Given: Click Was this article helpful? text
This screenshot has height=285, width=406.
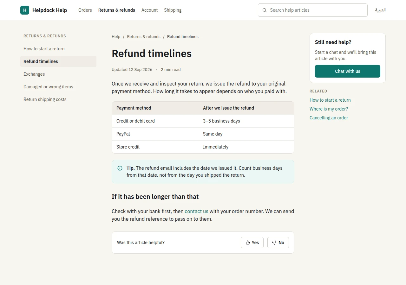Looking at the screenshot, I should click(141, 243).
